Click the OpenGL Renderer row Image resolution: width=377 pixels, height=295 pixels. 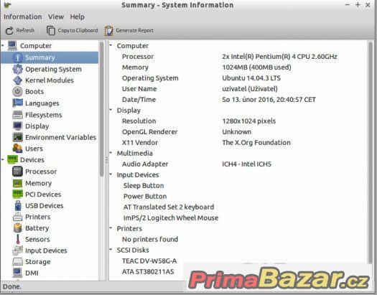pos(238,132)
